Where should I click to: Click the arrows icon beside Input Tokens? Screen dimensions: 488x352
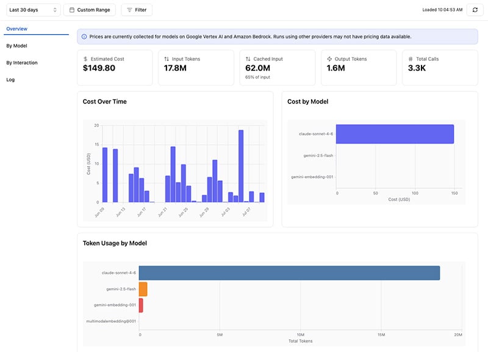167,58
